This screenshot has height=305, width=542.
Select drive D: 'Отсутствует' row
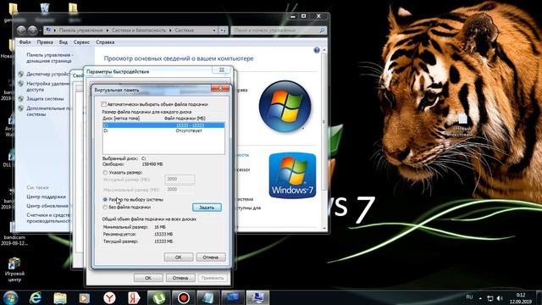163,130
